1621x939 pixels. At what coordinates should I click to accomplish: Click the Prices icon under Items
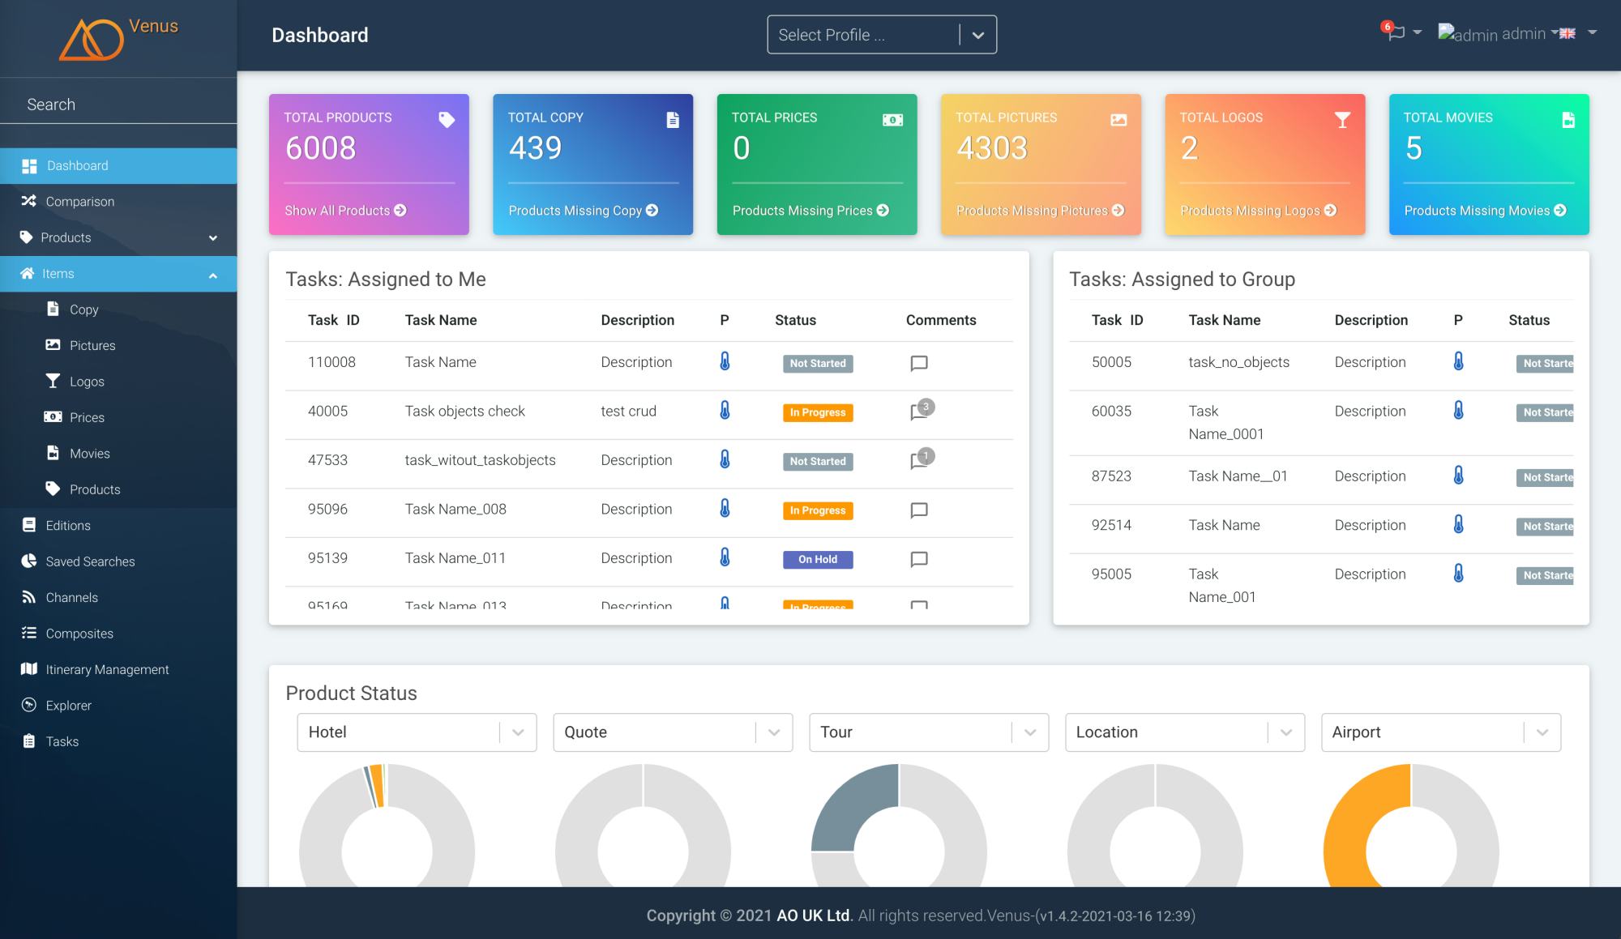click(53, 417)
